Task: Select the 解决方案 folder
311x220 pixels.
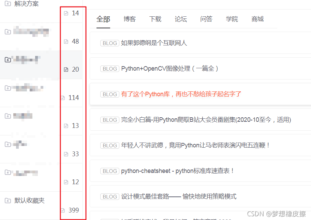Action: tap(26, 3)
